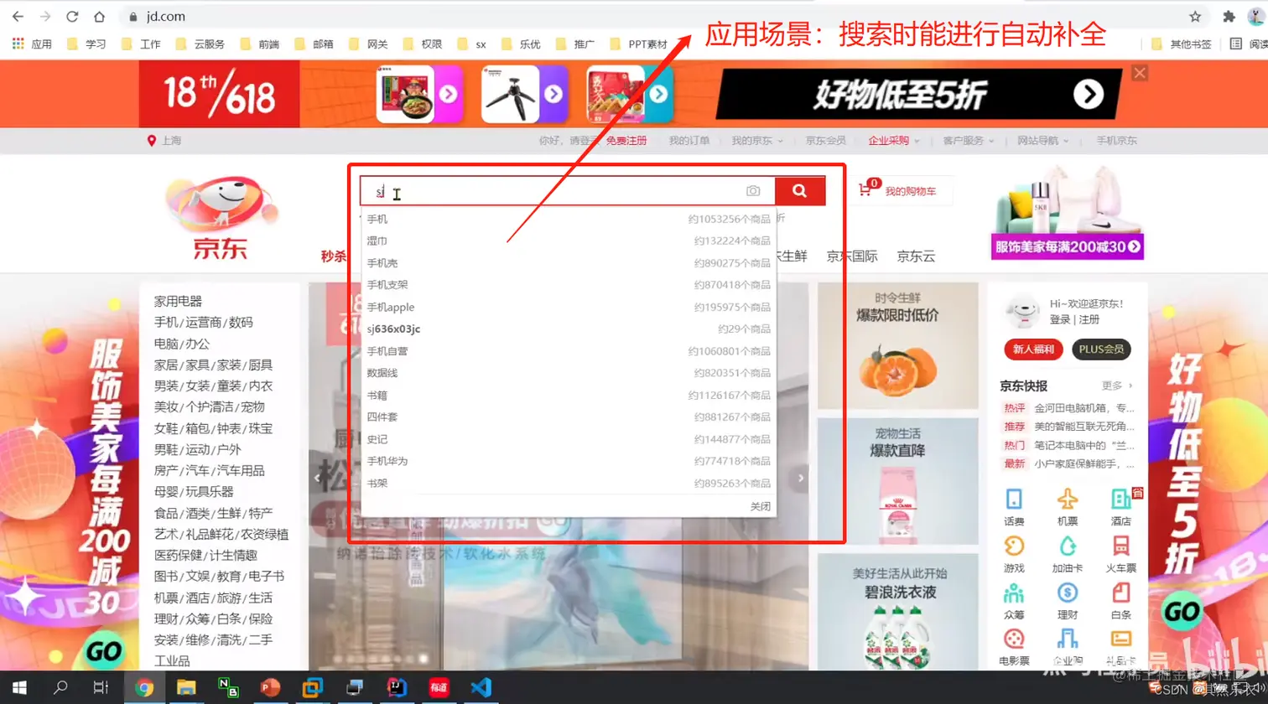Open 更多 in 京东快报

(1116, 386)
